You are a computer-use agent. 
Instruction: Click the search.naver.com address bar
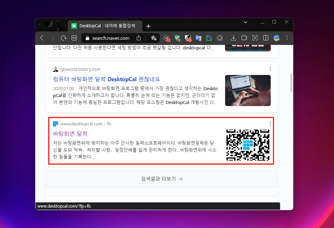tap(111, 38)
